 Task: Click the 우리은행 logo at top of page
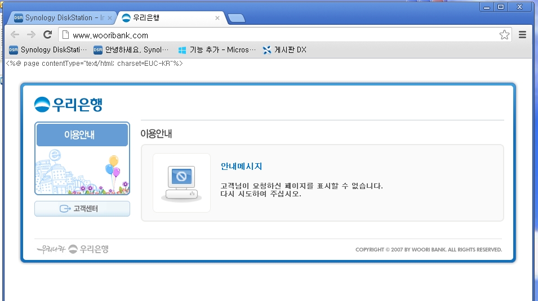[x=68, y=105]
